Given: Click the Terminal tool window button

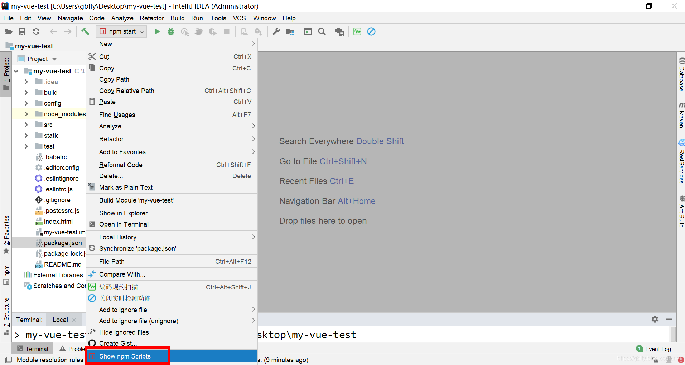Looking at the screenshot, I should pyautogui.click(x=33, y=349).
